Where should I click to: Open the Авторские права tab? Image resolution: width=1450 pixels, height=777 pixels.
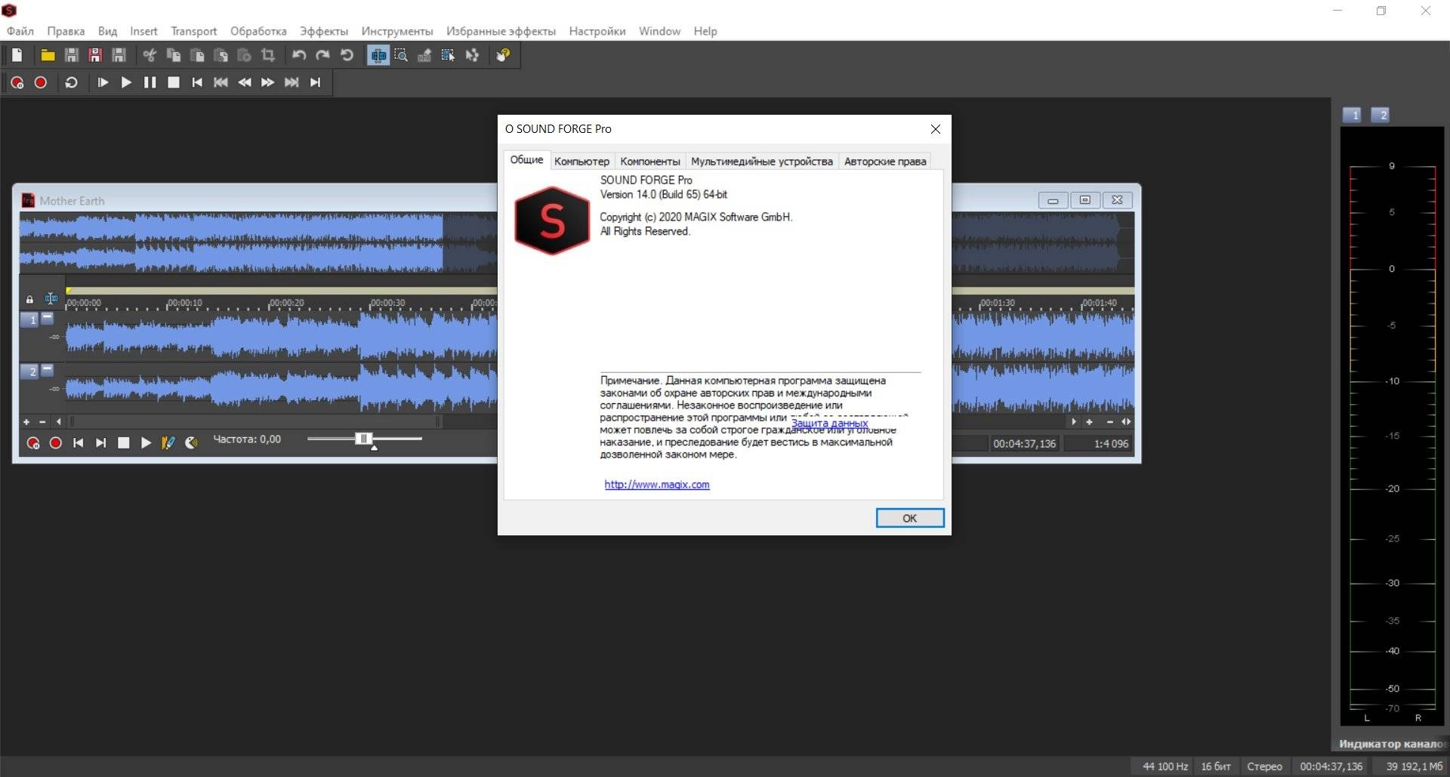[x=885, y=162]
